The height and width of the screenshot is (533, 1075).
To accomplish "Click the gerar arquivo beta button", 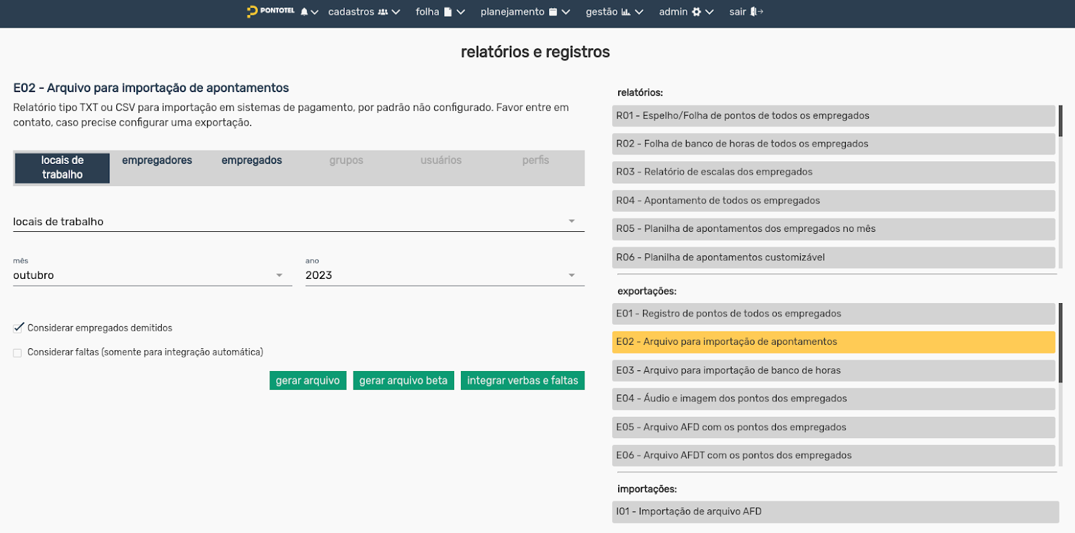I will pos(403,380).
